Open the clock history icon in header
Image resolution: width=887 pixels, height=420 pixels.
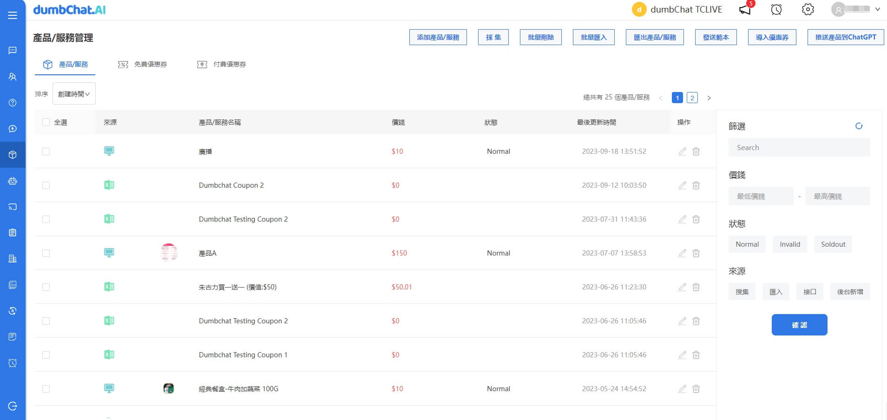coord(776,9)
